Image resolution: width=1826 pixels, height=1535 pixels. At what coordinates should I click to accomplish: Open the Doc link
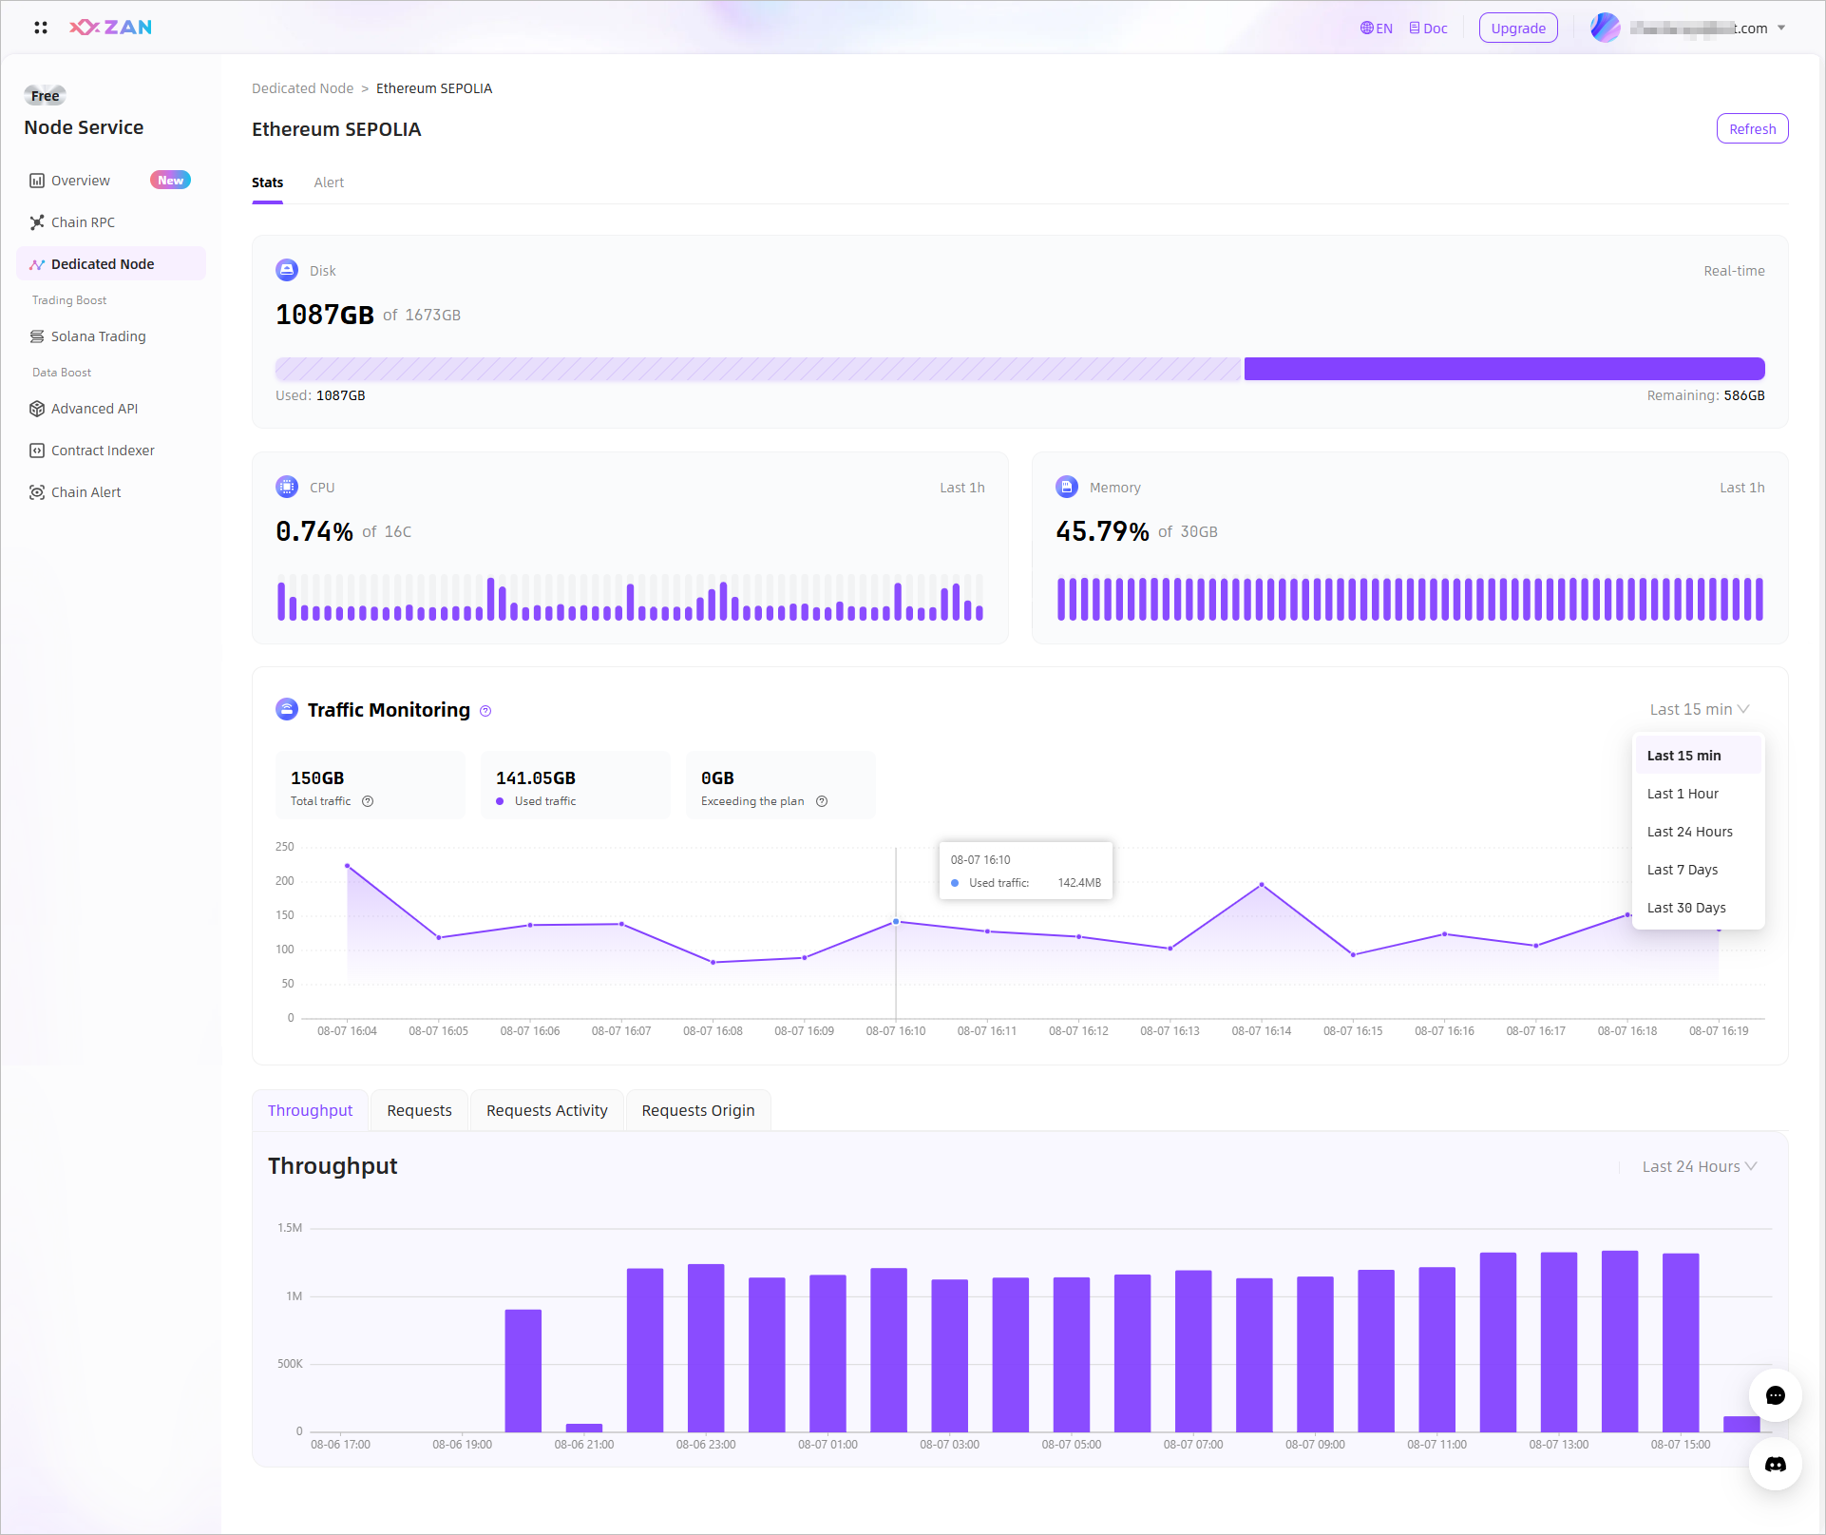click(x=1428, y=29)
